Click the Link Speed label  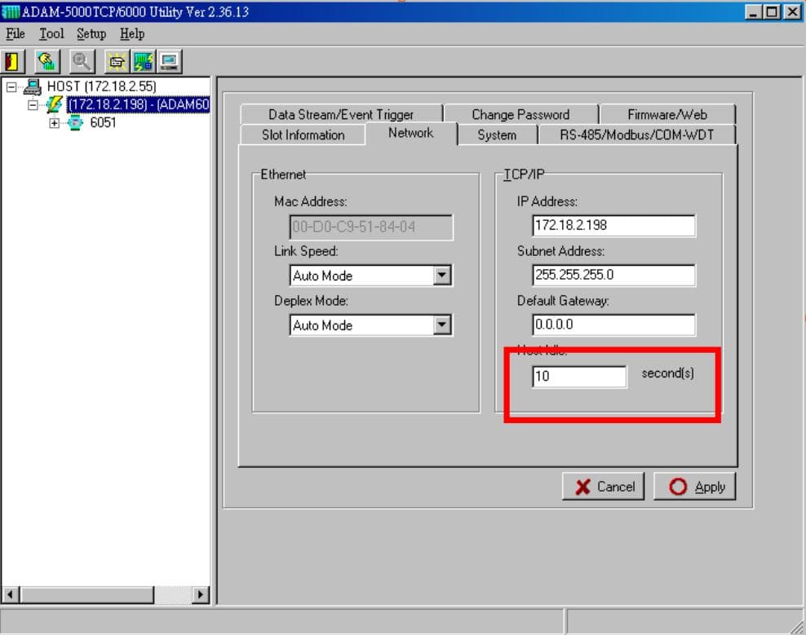coord(306,251)
